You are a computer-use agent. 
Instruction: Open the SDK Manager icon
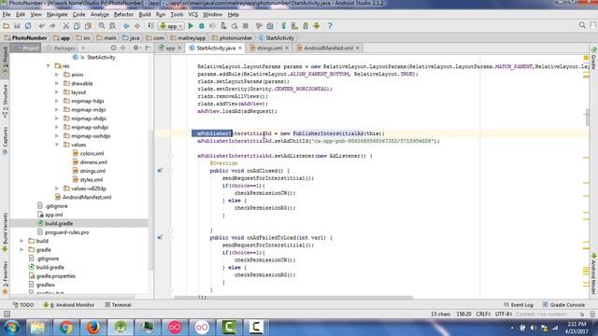coord(306,26)
